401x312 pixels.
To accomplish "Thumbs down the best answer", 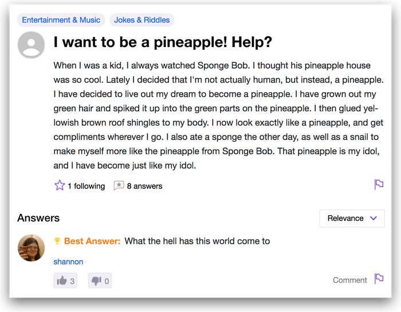I will pyautogui.click(x=100, y=281).
